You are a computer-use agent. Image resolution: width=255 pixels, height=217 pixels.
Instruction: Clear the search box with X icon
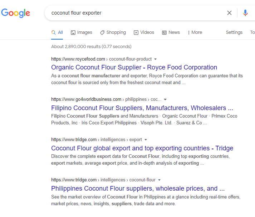229,13
